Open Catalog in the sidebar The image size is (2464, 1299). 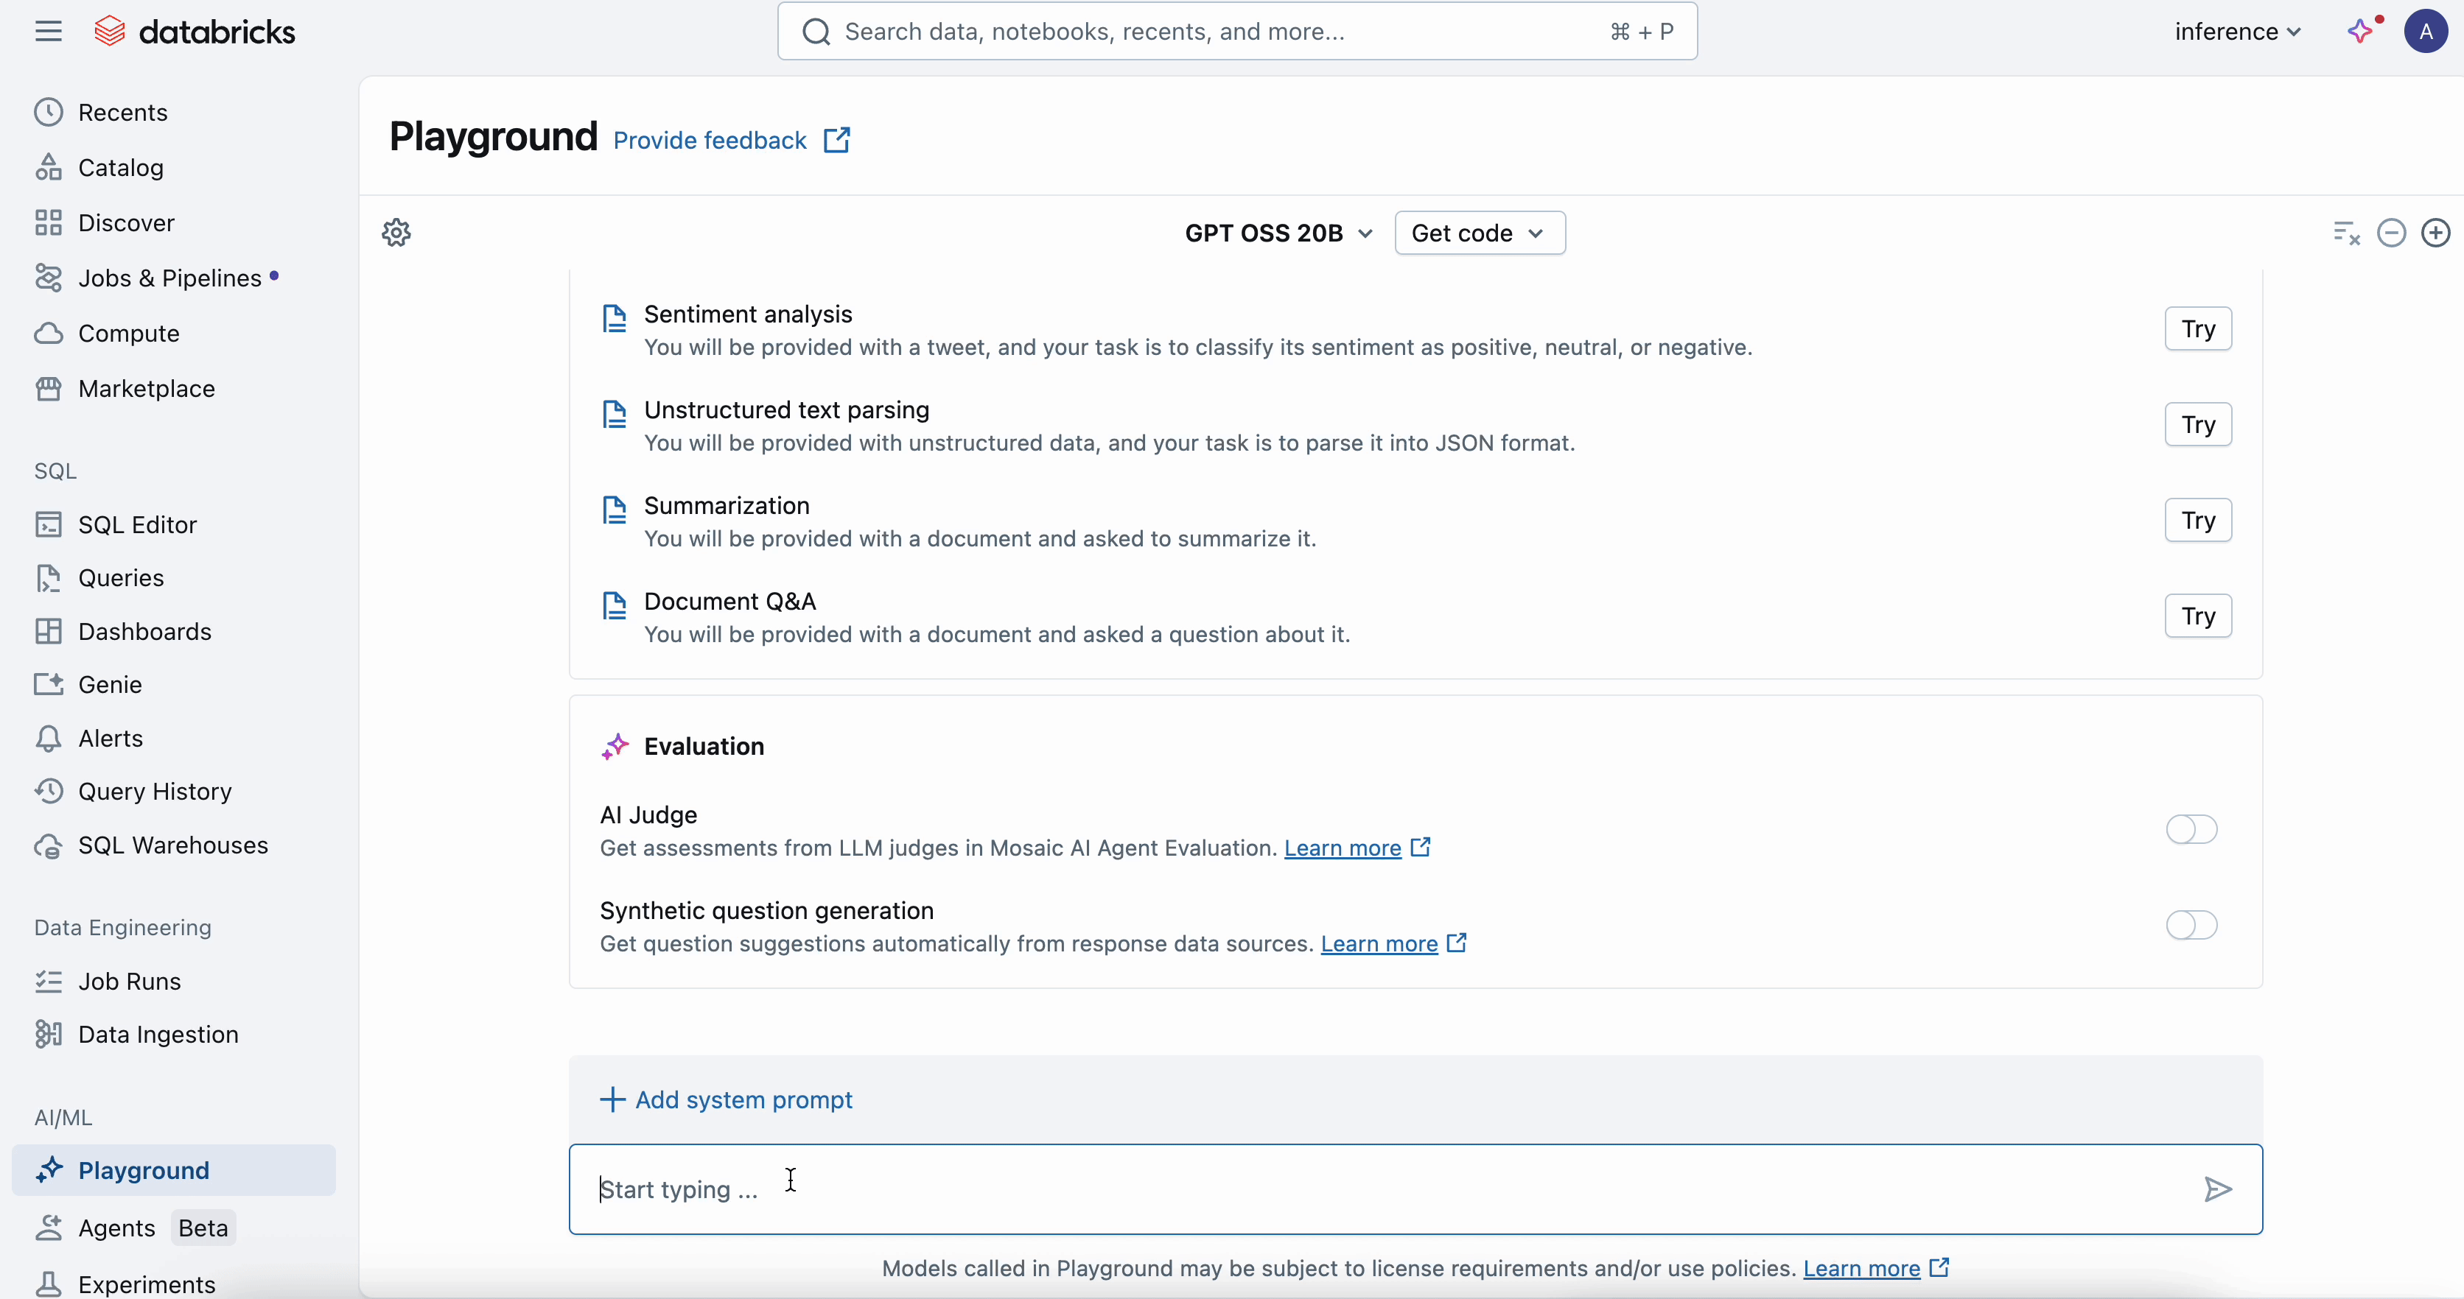(121, 167)
